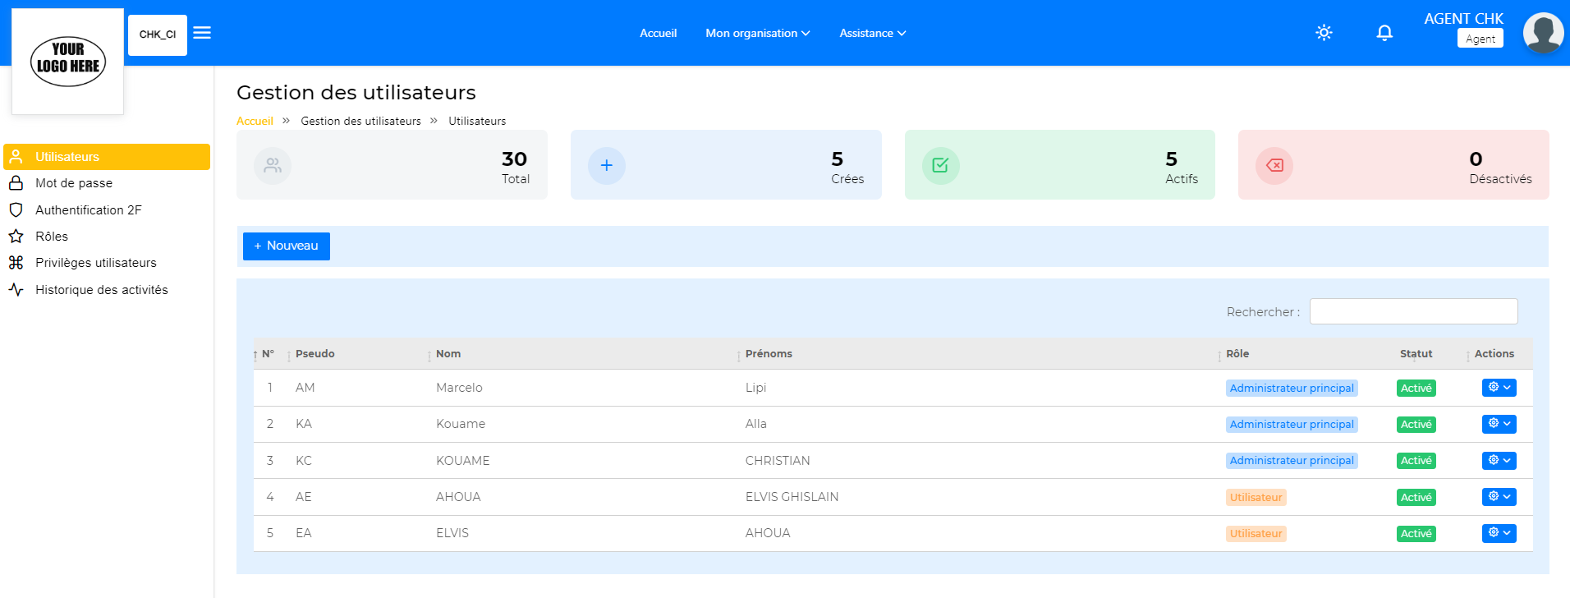Image resolution: width=1570 pixels, height=598 pixels.
Task: Click the Nouveau button
Action: (x=287, y=246)
